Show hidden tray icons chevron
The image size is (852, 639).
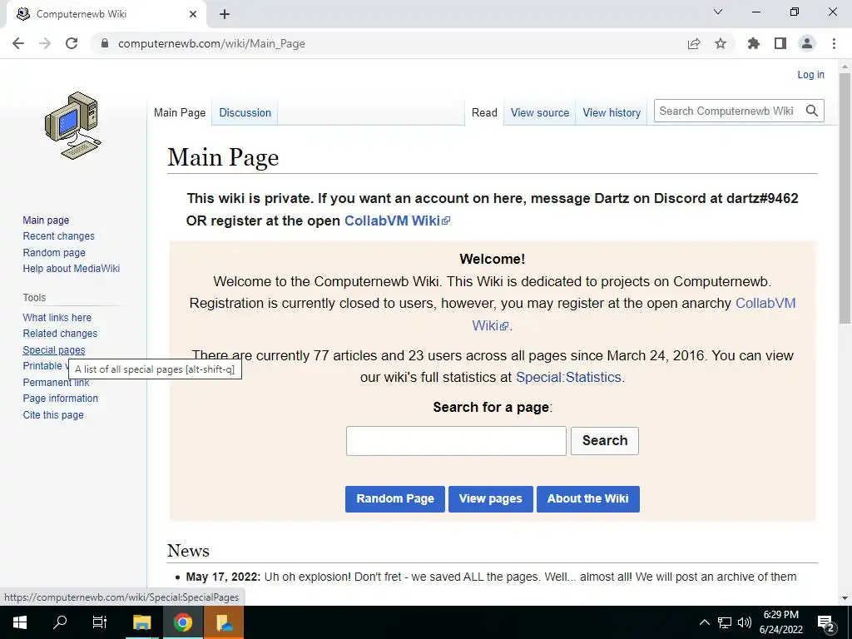[x=704, y=622]
